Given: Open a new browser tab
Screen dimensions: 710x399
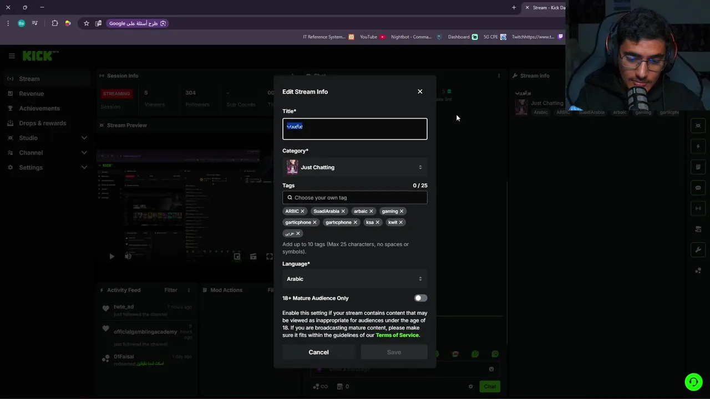Looking at the screenshot, I should tap(514, 8).
